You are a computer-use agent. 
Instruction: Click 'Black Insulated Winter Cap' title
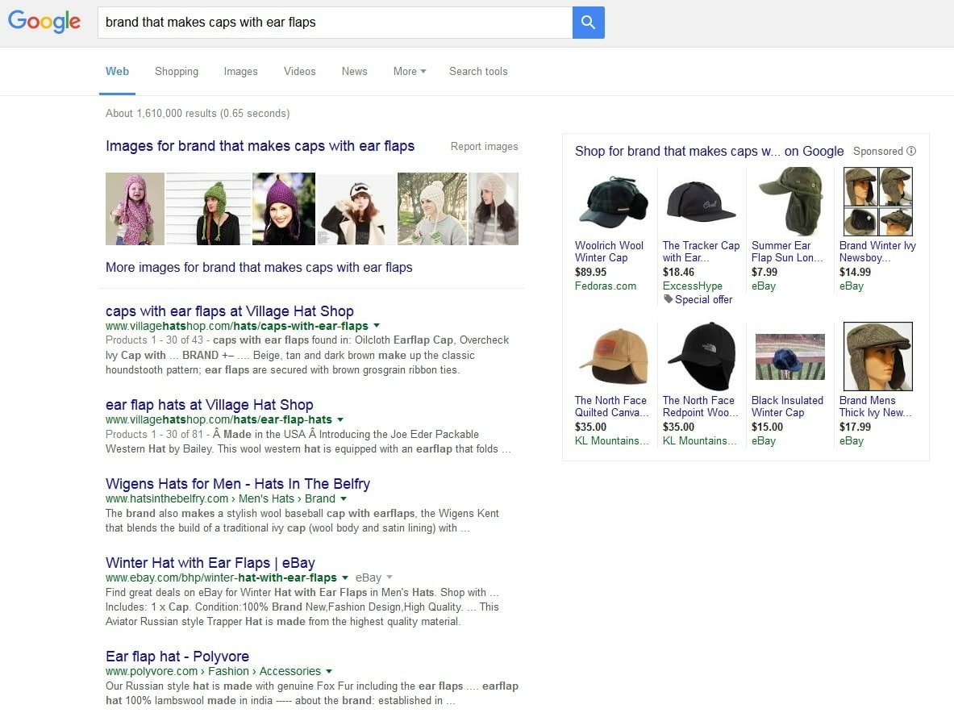pyautogui.click(x=787, y=407)
